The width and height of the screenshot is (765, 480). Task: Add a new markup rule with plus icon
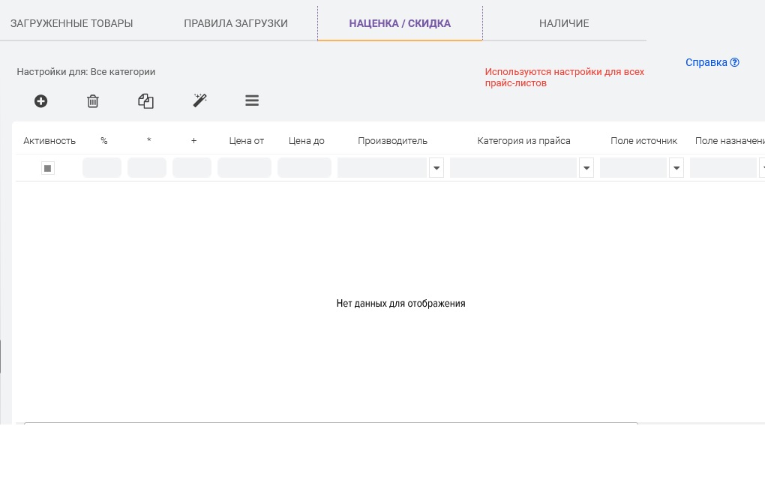[41, 101]
